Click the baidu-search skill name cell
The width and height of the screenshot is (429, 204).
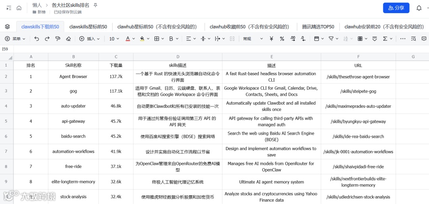[x=73, y=136]
